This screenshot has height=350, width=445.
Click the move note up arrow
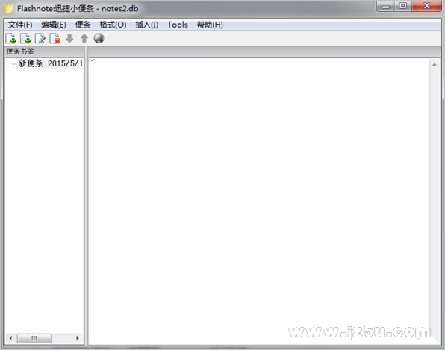point(84,38)
